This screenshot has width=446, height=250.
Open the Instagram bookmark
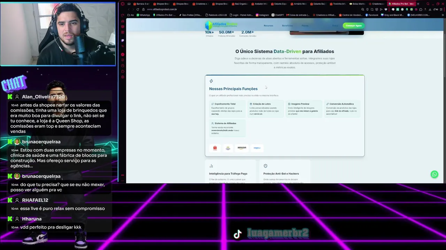point(262,15)
